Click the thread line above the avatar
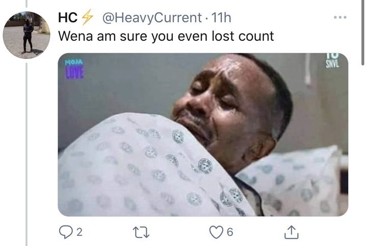Image resolution: width=367 pixels, height=246 pixels. coord(27,3)
